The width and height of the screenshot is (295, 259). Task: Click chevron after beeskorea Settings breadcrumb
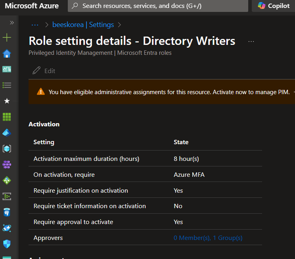pyautogui.click(x=119, y=25)
